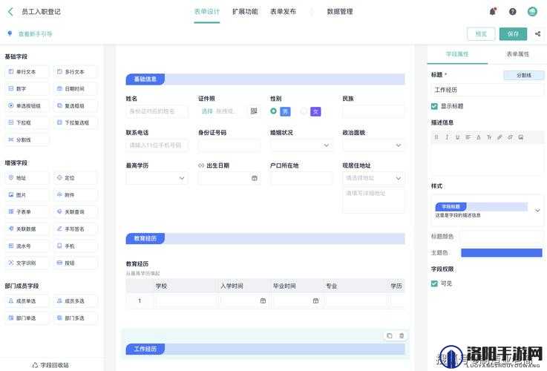Delete the 工作经历 divider with the trash icon
Screen dimensions: 547x371
(402, 336)
